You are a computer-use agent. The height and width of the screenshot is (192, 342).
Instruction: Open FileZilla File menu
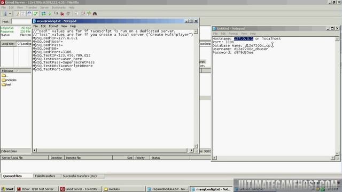(x=4, y=7)
